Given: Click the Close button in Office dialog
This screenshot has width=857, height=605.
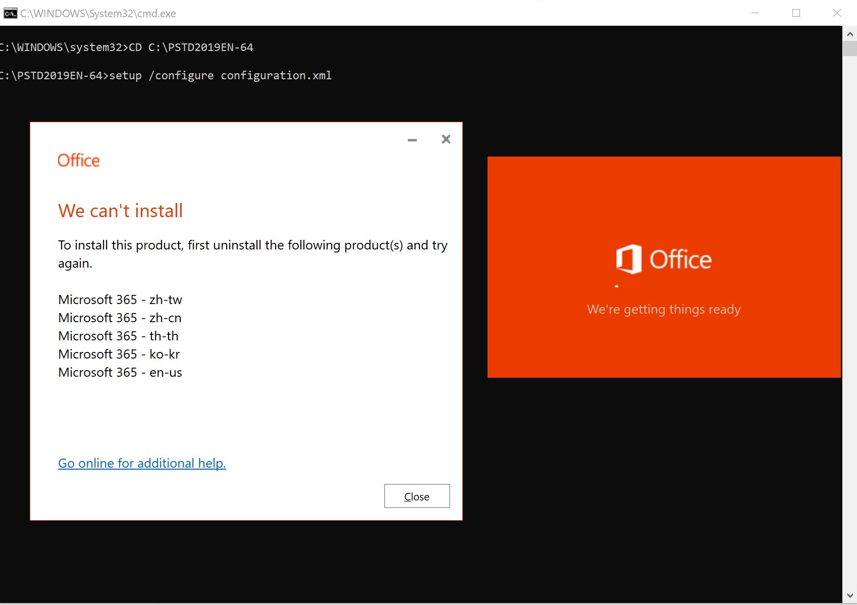Looking at the screenshot, I should [x=417, y=496].
